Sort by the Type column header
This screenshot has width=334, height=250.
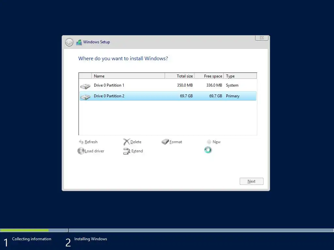[x=240, y=76]
